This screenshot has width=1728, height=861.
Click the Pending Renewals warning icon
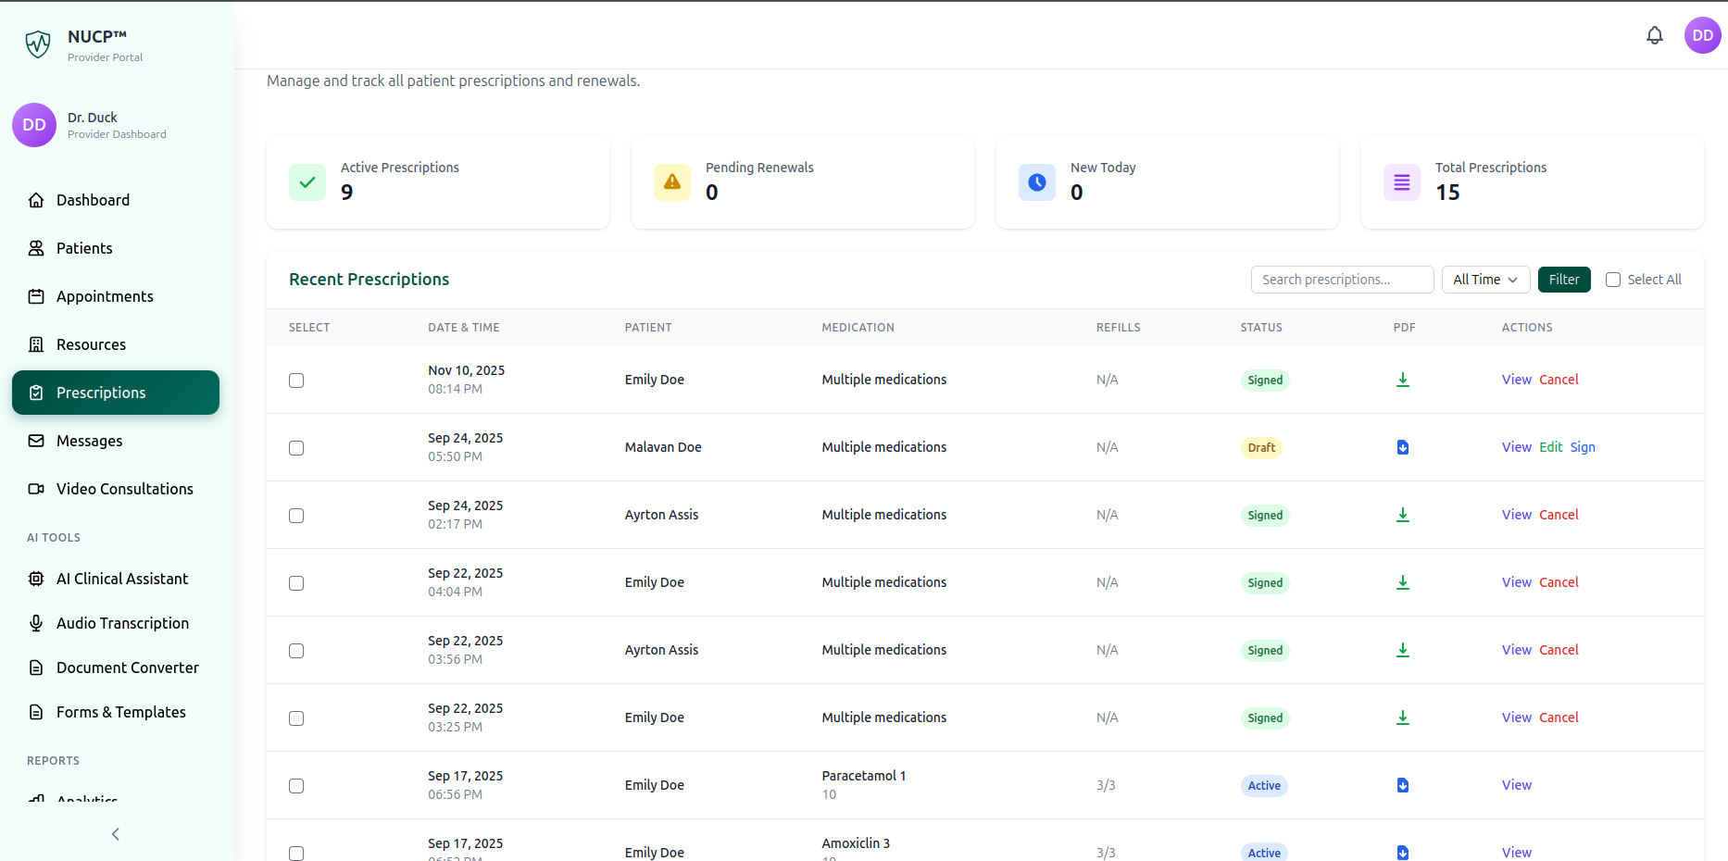(672, 182)
